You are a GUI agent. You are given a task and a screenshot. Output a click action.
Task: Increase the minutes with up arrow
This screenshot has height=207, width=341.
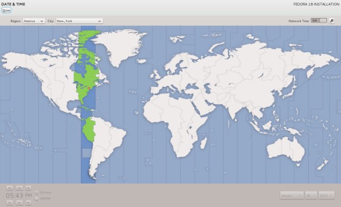click(x=19, y=188)
